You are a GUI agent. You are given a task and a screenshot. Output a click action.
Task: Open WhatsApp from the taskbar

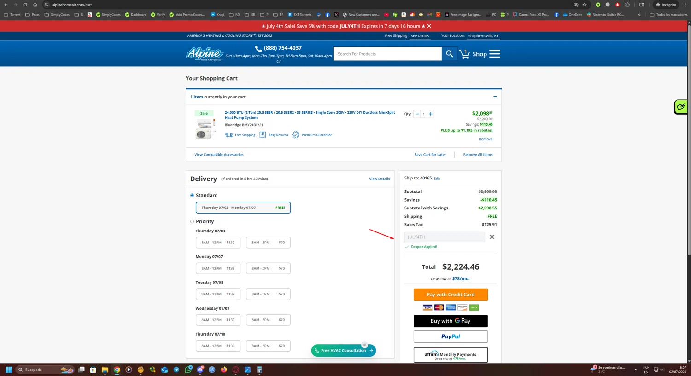coord(188,370)
